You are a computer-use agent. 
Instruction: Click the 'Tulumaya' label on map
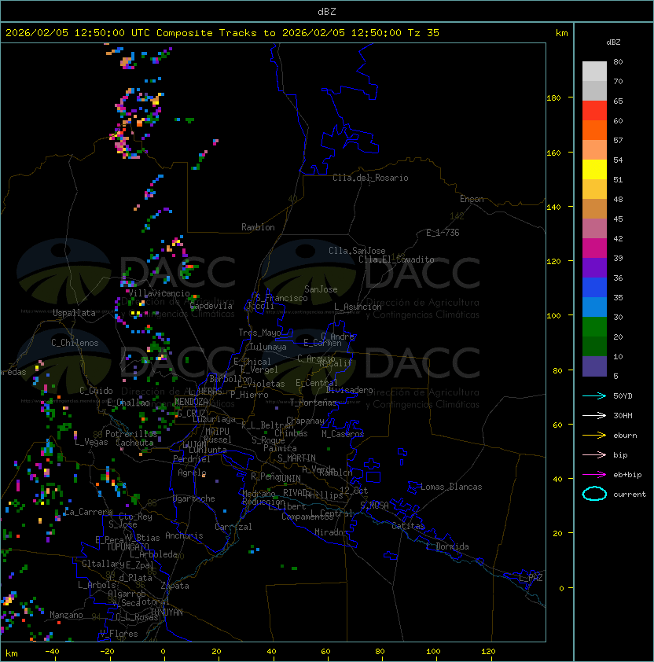[268, 347]
